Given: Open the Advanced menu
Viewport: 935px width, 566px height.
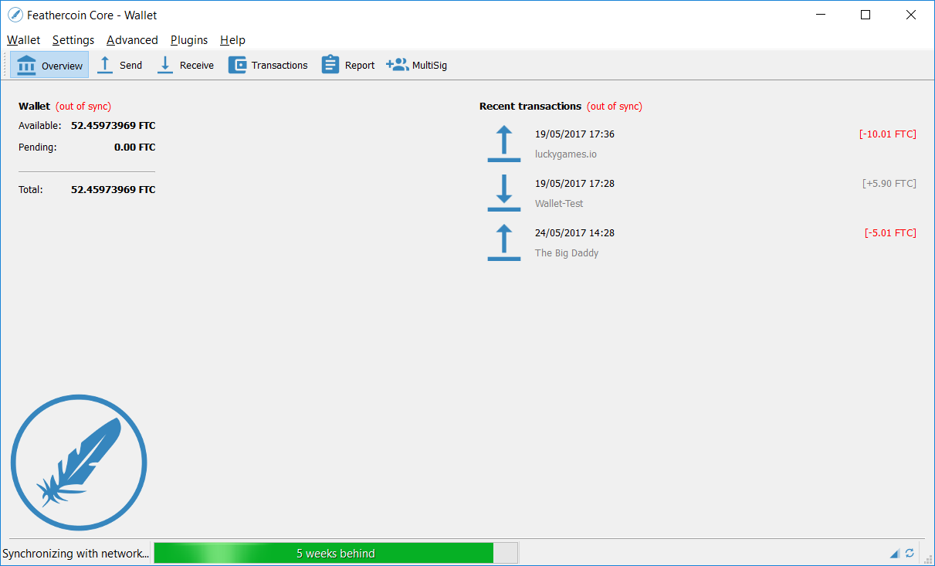Looking at the screenshot, I should coord(132,40).
